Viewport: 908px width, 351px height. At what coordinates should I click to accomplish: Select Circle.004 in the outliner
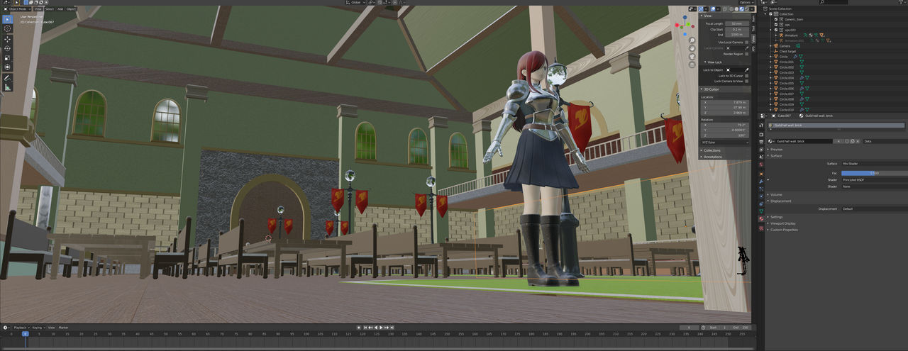click(786, 78)
